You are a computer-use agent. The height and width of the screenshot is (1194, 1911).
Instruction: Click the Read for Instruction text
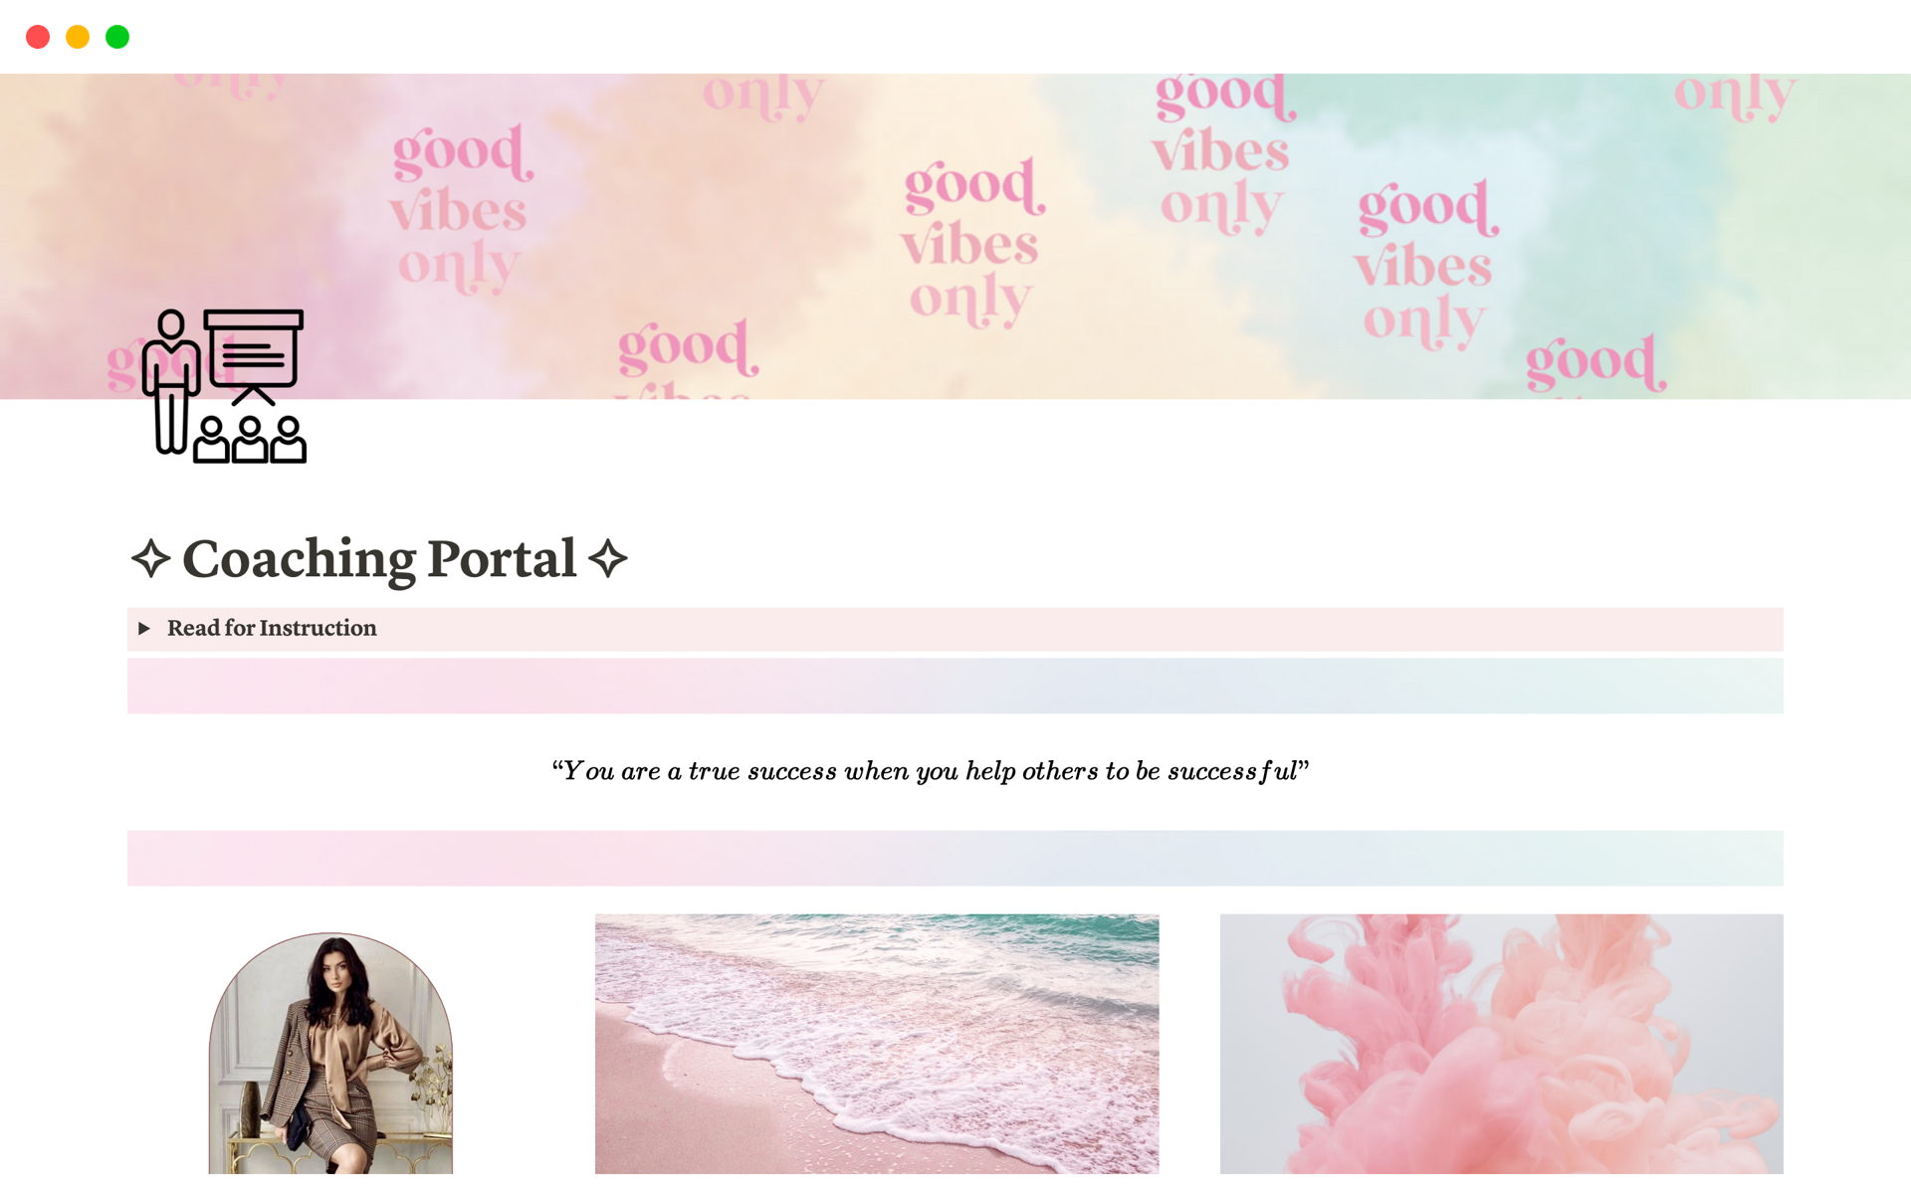272,628
